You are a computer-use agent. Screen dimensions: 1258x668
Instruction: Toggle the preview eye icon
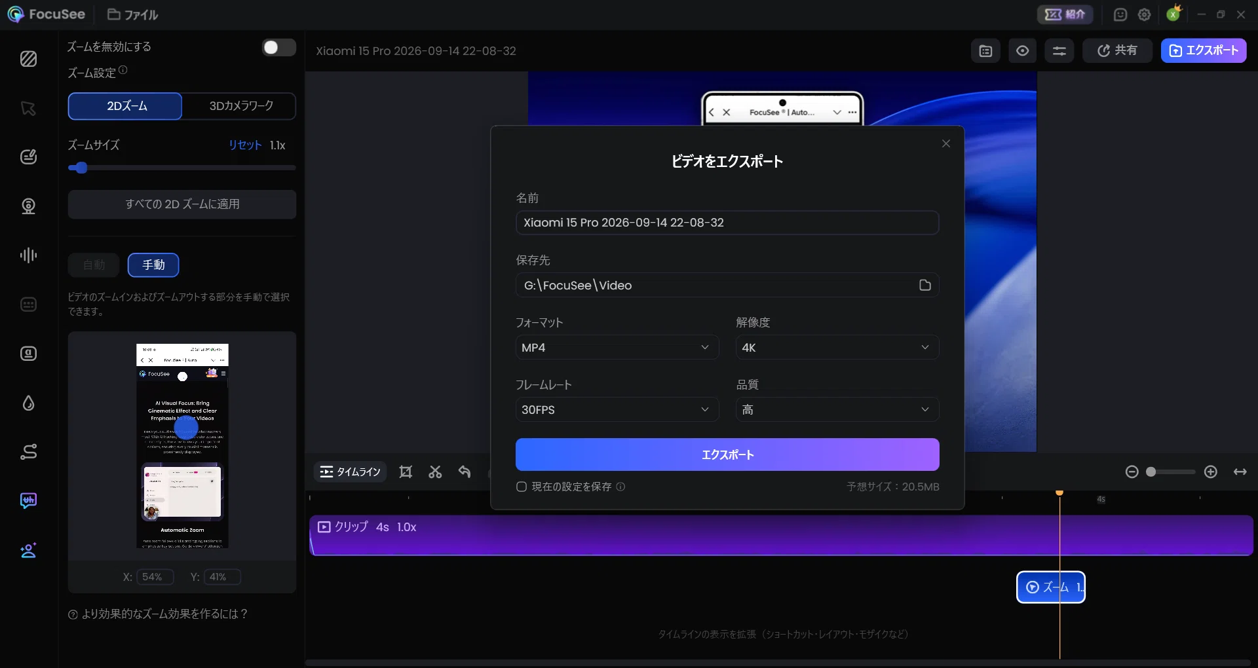(1022, 50)
